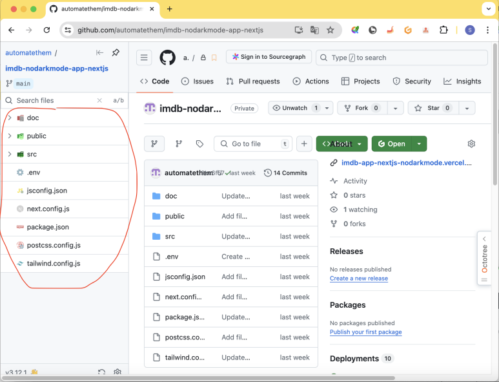Star the repository

coord(433,109)
